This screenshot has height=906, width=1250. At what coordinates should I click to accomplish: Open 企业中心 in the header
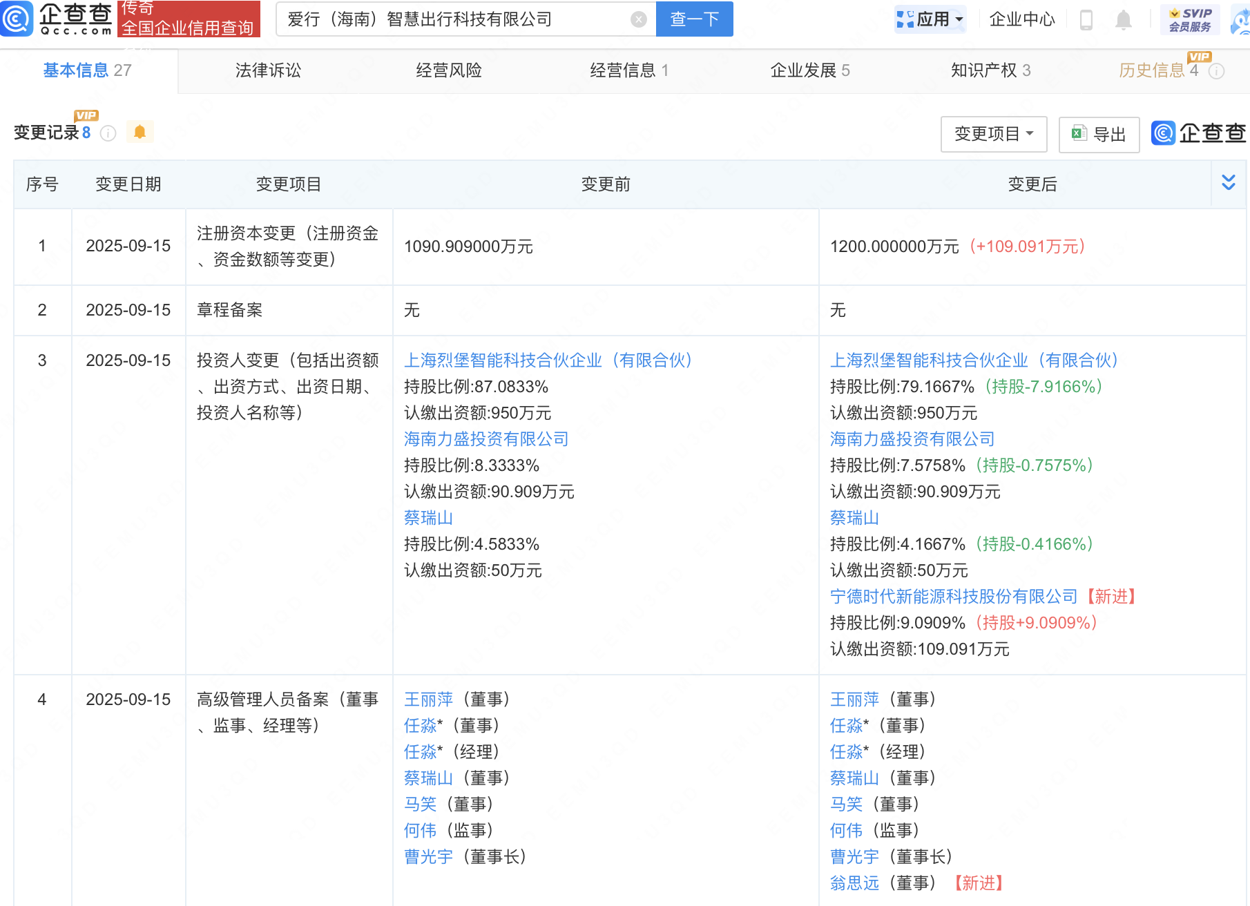pos(1021,19)
